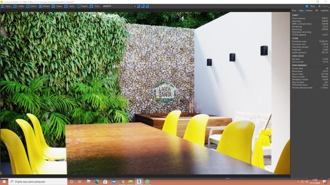Click the first zoom magnifier icon
The width and height of the screenshot is (330, 185).
pos(139,6)
